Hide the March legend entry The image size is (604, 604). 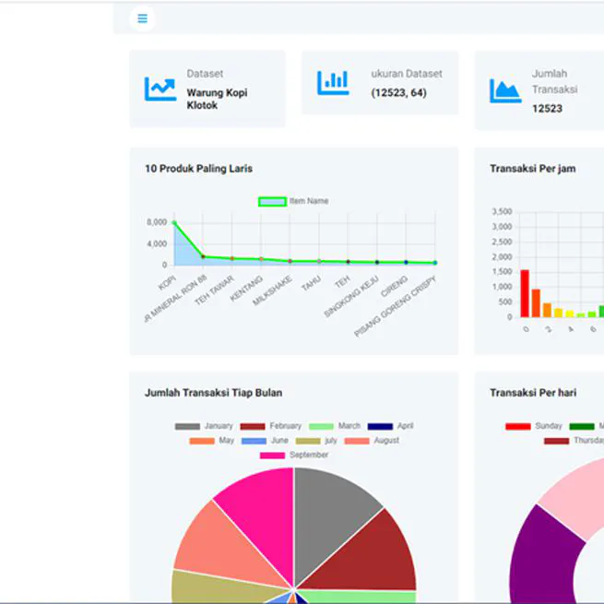(x=336, y=426)
